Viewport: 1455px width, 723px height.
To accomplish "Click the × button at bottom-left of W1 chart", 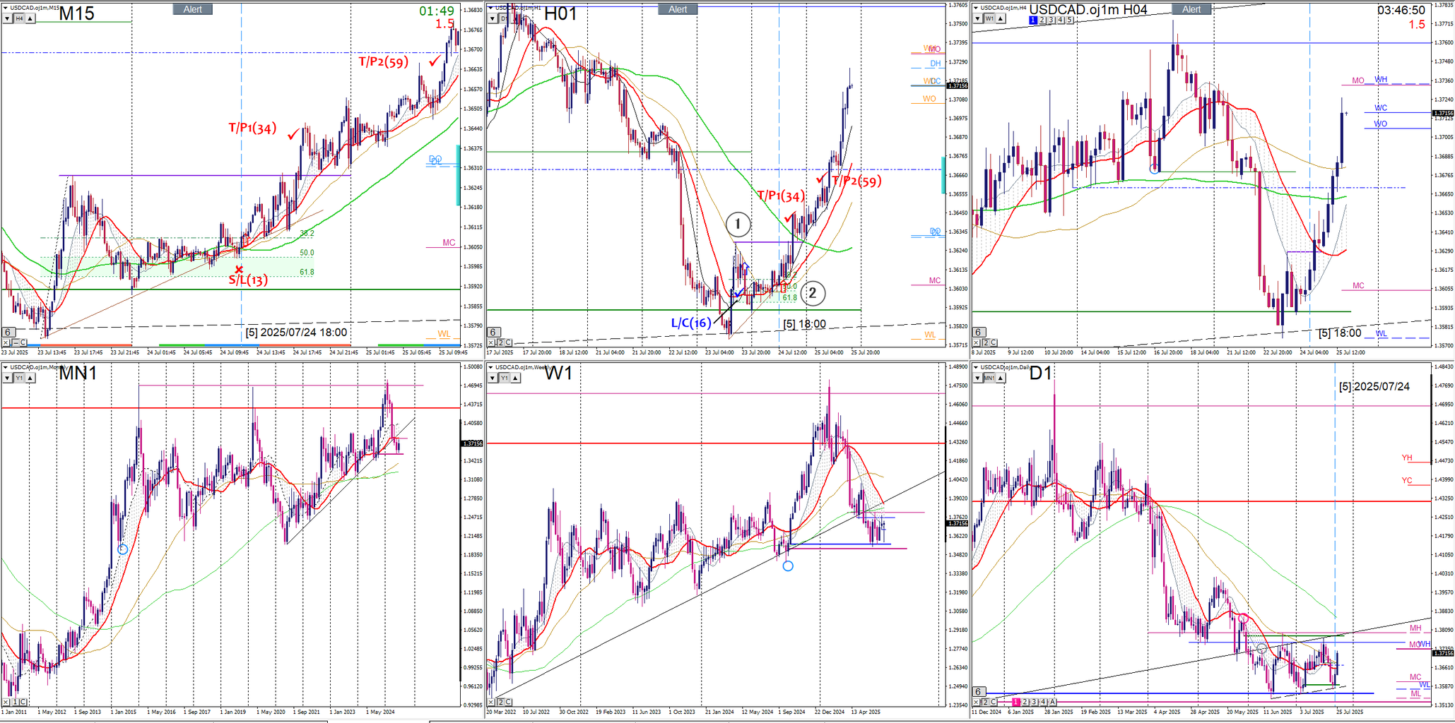I will point(491,702).
